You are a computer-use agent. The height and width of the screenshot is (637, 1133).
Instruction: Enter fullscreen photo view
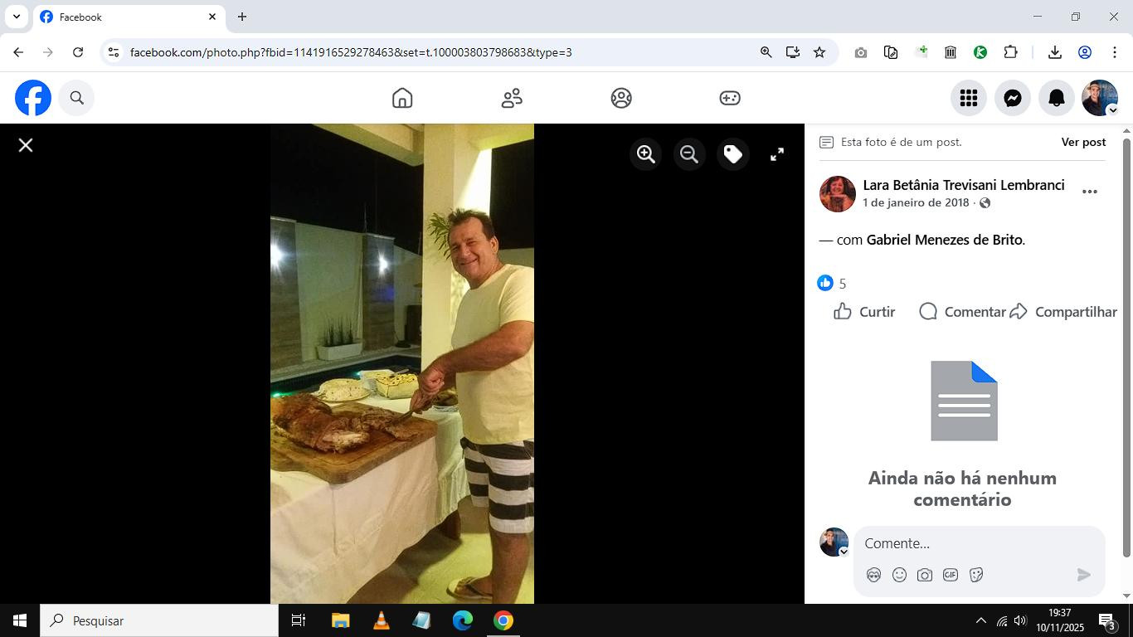pyautogui.click(x=777, y=154)
